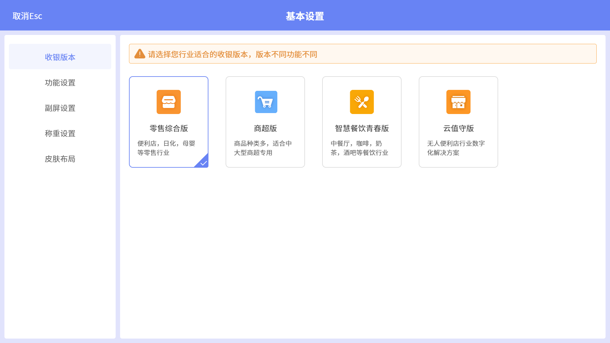This screenshot has height=343, width=610.
Task: Click the blue shopping cart icon of 商超版
Action: point(266,102)
